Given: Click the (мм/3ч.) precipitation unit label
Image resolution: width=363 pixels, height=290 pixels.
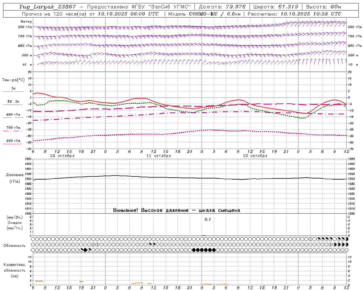Looking at the screenshot, I should pyautogui.click(x=15, y=217).
